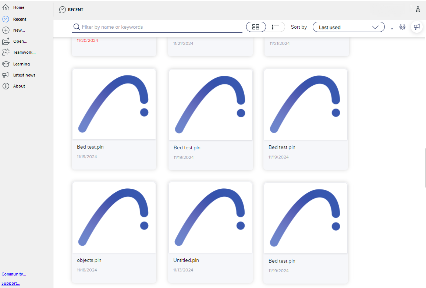Switch to grid tile view
426x288 pixels.
click(256, 27)
